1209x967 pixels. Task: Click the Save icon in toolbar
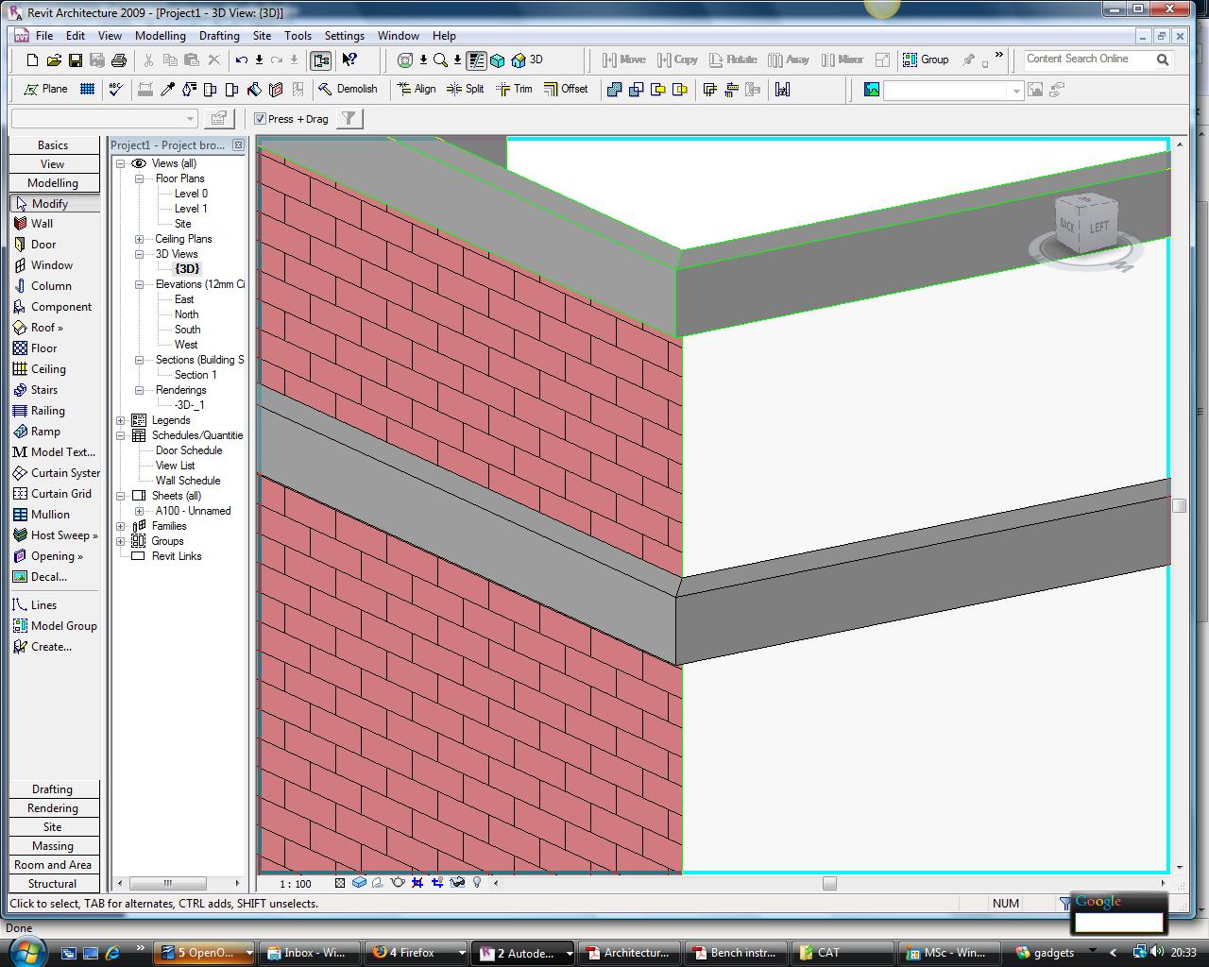pos(76,59)
